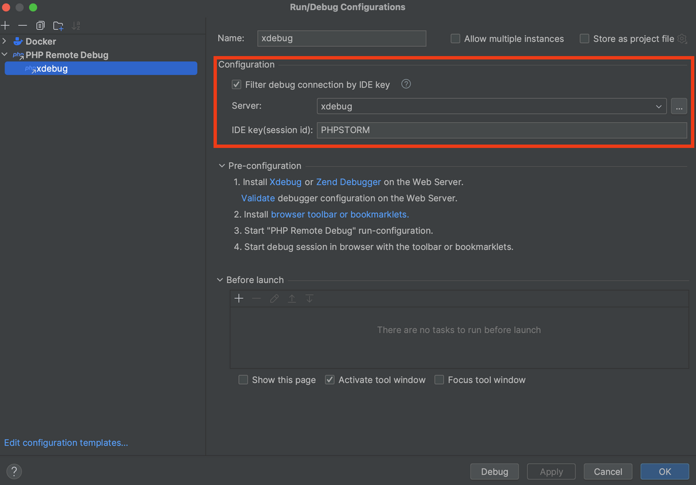Open browser toolbar or bookmarklets link
Image resolution: width=696 pixels, height=485 pixels.
(340, 214)
